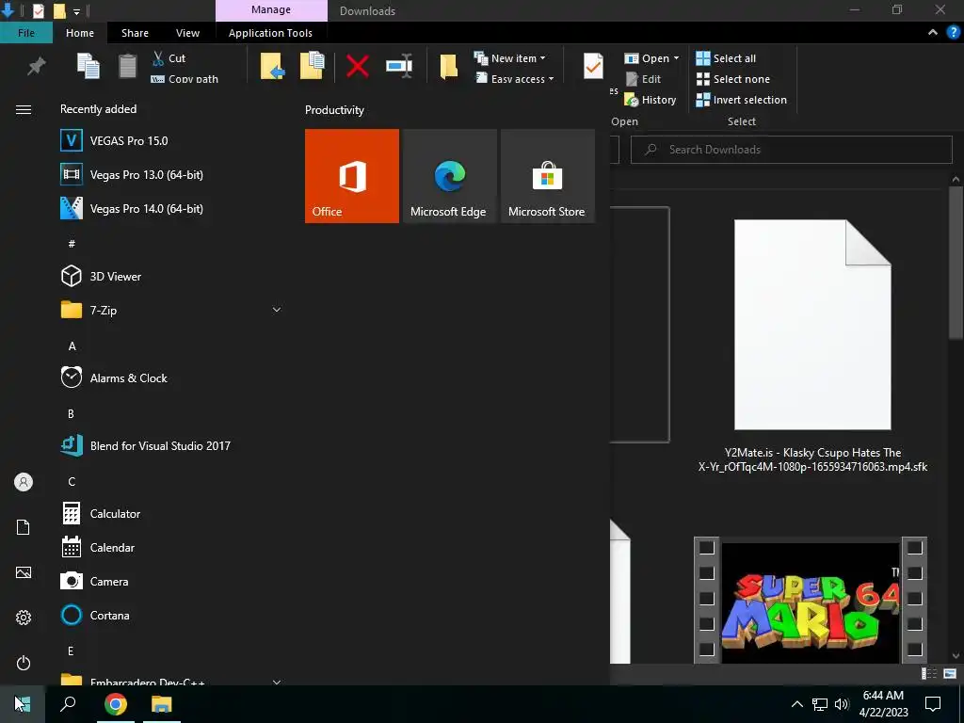Switch to the Share ribbon tab
The width and height of the screenshot is (964, 723).
coord(135,33)
